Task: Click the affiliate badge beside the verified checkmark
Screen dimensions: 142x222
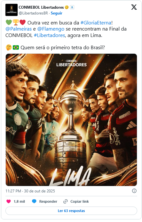Action: (72, 7)
